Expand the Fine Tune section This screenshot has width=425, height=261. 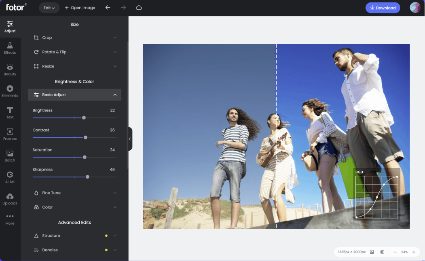coord(74,193)
